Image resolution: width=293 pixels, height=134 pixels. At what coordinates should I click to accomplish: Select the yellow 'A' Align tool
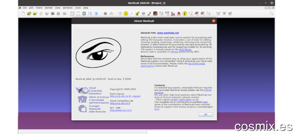click(x=126, y=14)
